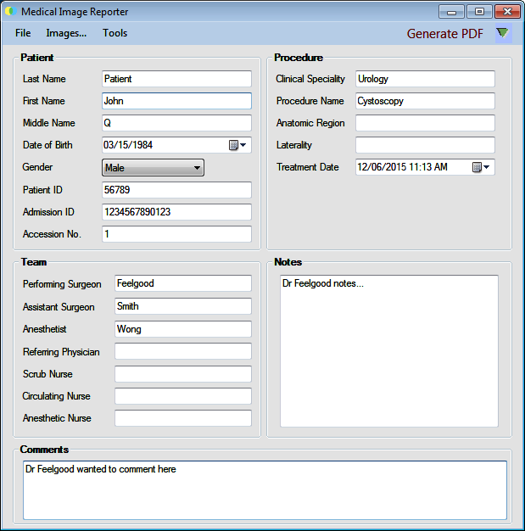The width and height of the screenshot is (525, 531).
Task: Click the Patient ID field 56789
Action: tap(176, 190)
